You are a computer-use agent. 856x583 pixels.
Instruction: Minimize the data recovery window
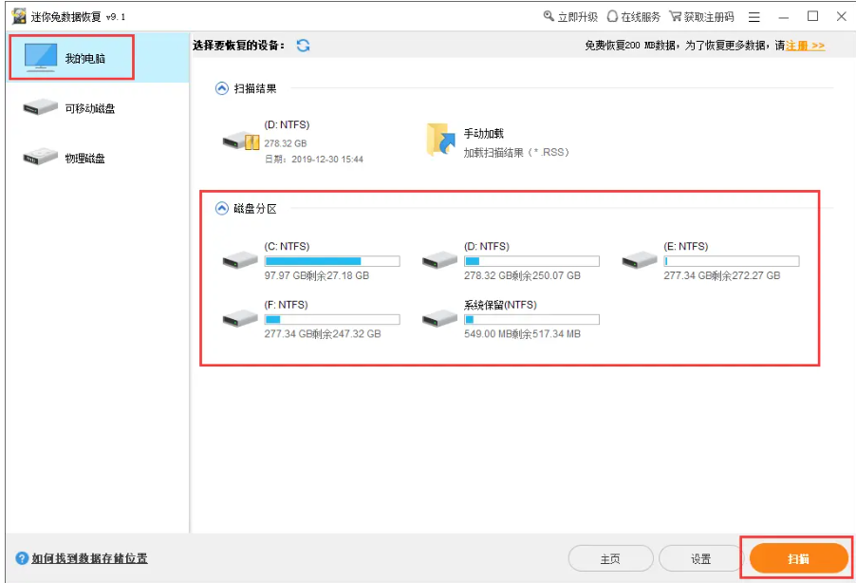783,17
